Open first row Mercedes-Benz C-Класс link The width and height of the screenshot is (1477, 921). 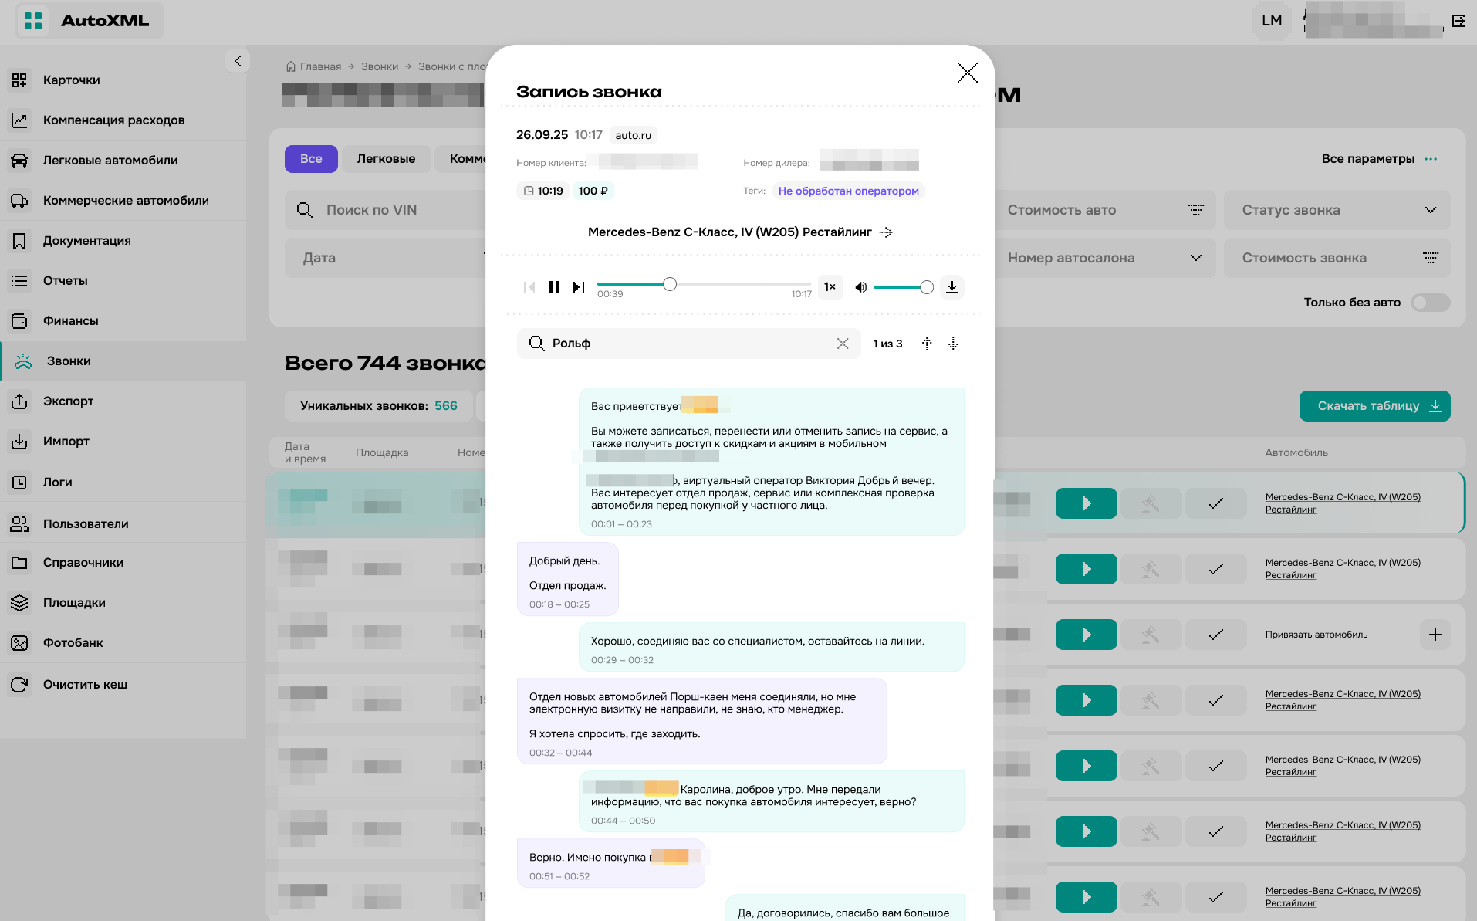coord(1343,503)
